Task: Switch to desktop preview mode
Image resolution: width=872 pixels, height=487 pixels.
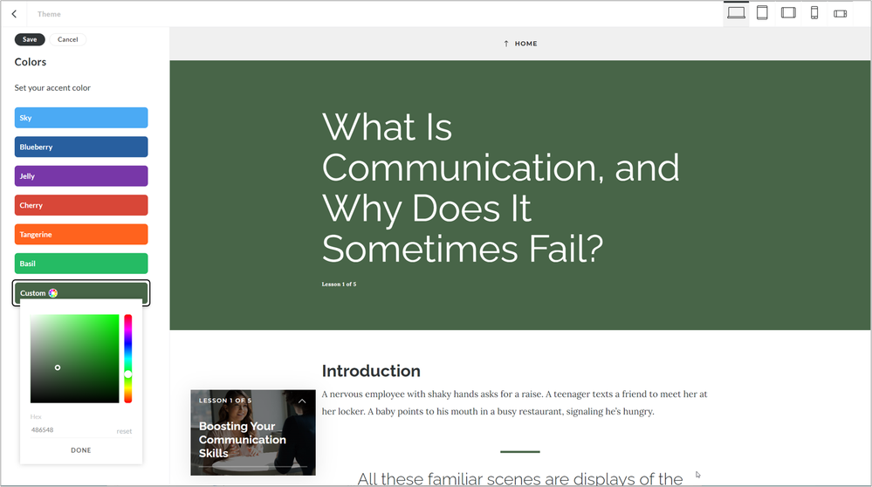Action: pyautogui.click(x=736, y=13)
